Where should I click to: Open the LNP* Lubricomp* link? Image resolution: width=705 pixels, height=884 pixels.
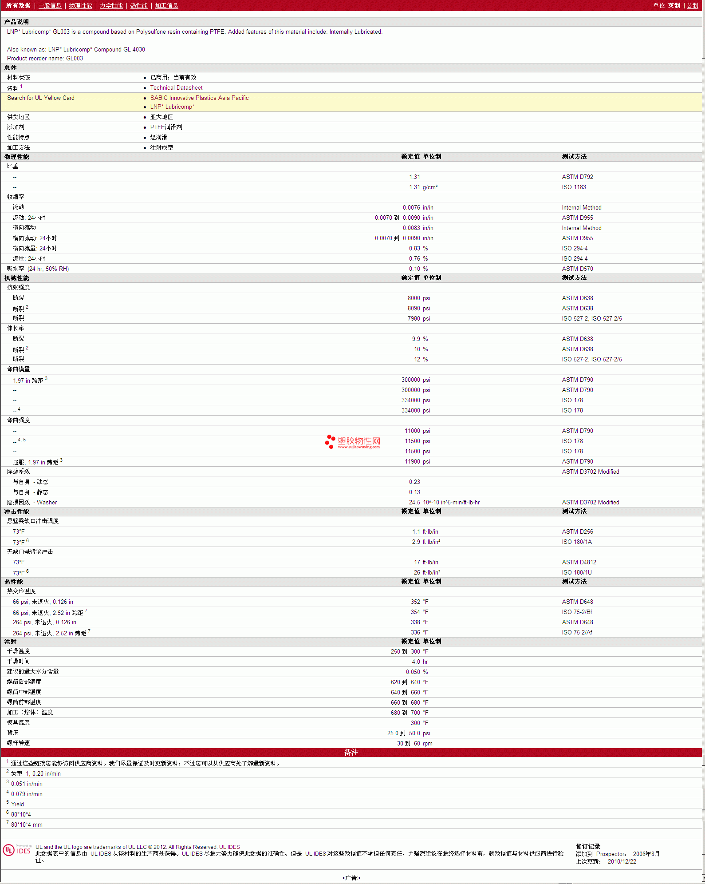[172, 107]
